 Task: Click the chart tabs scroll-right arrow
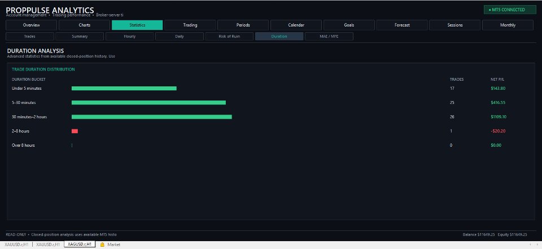click(537, 244)
